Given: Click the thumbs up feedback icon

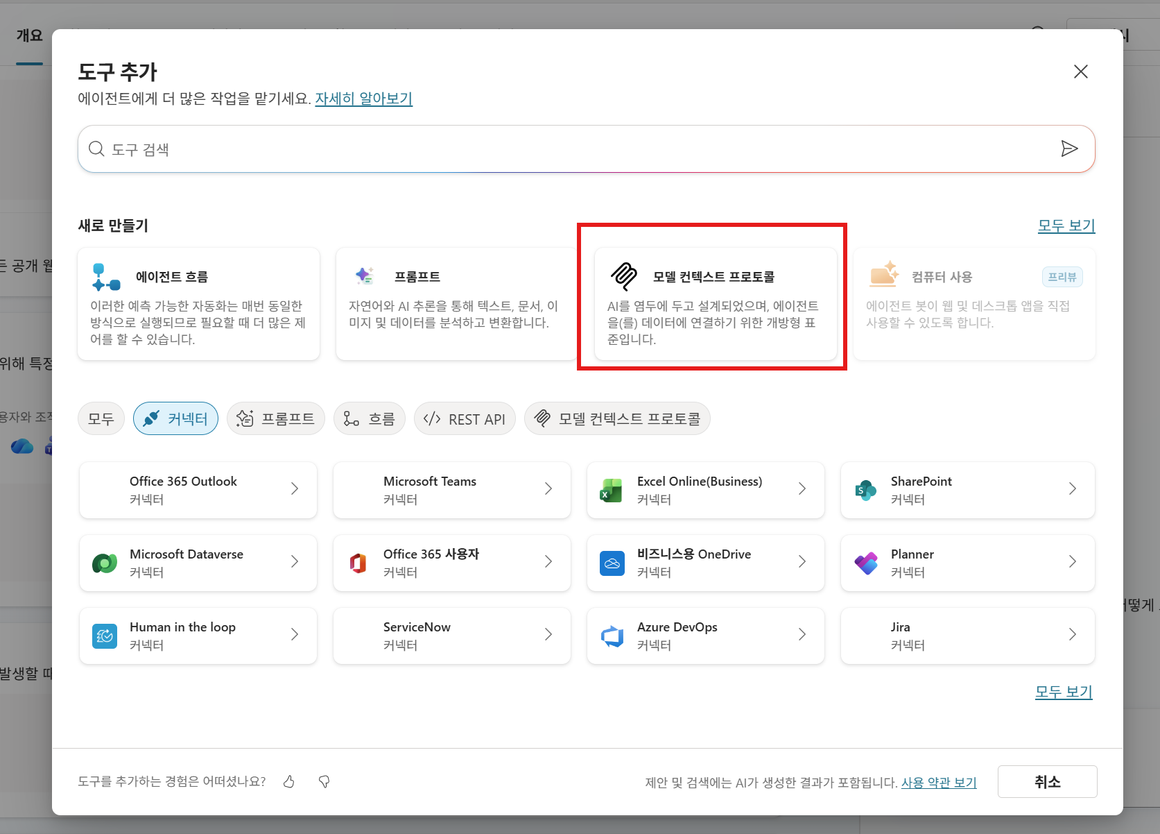Looking at the screenshot, I should 289,782.
